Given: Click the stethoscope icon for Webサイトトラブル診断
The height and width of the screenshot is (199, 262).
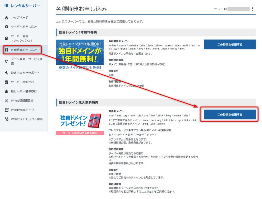Looking at the screenshot, I should point(7,119).
